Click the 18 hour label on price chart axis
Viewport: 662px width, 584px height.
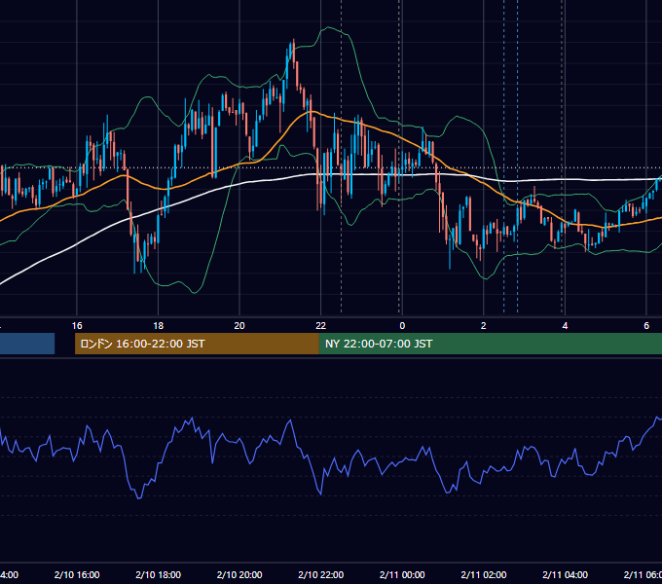pyautogui.click(x=159, y=326)
